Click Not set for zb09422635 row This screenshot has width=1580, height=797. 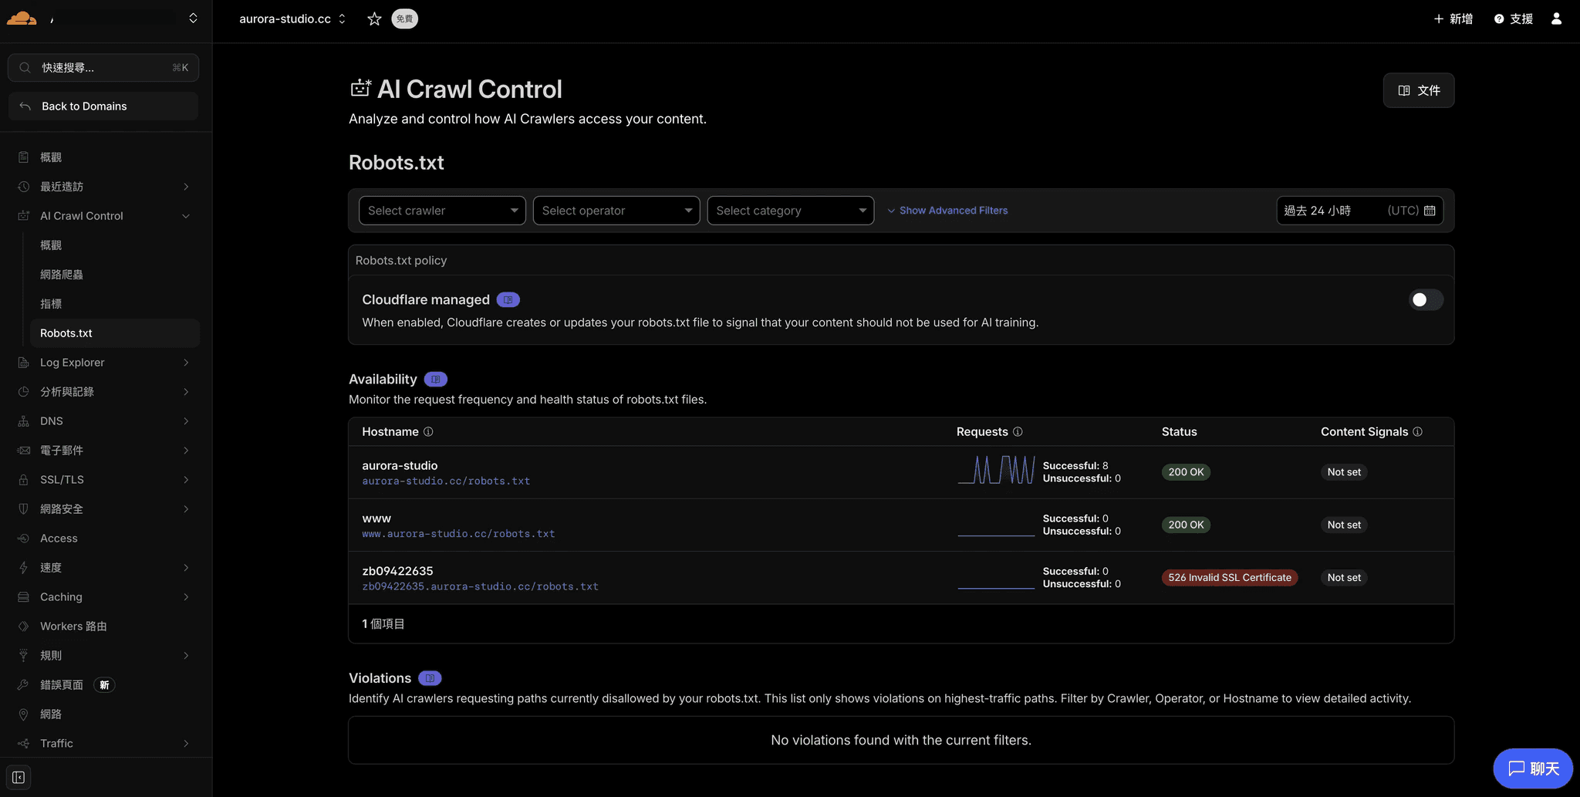coord(1344,578)
